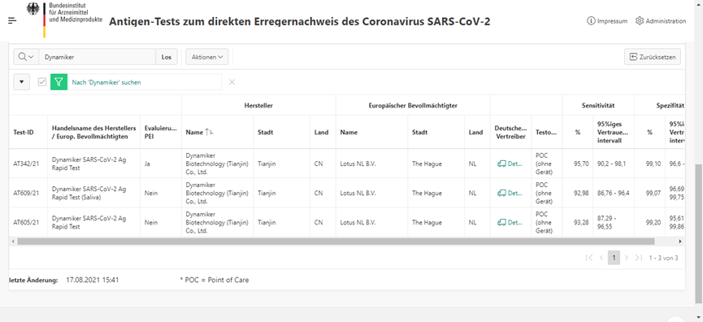Click the Handelsname des Herstellers column header
Image resolution: width=703 pixels, height=322 pixels.
tap(93, 133)
